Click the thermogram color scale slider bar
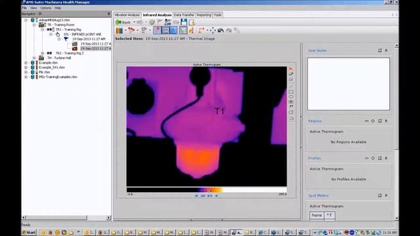The image size is (420, 236). coord(207,190)
